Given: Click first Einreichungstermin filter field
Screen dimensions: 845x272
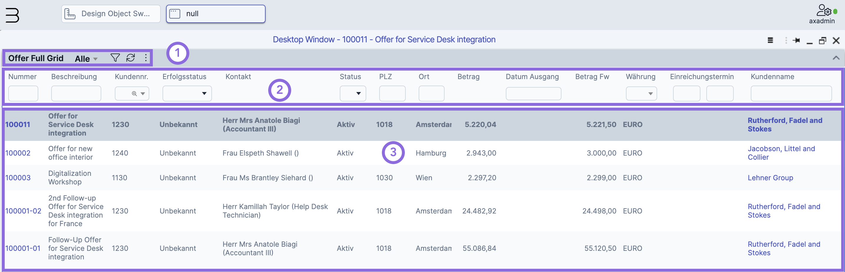Looking at the screenshot, I should tap(686, 94).
